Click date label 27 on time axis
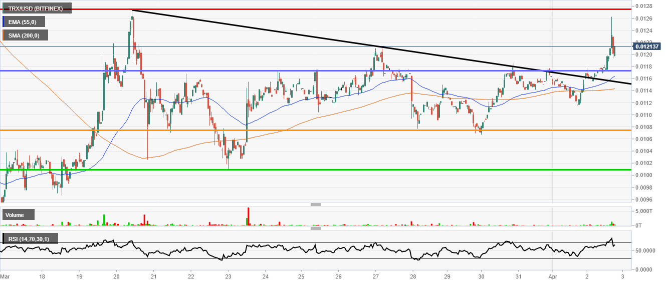The height and width of the screenshot is (283, 667). [x=376, y=275]
